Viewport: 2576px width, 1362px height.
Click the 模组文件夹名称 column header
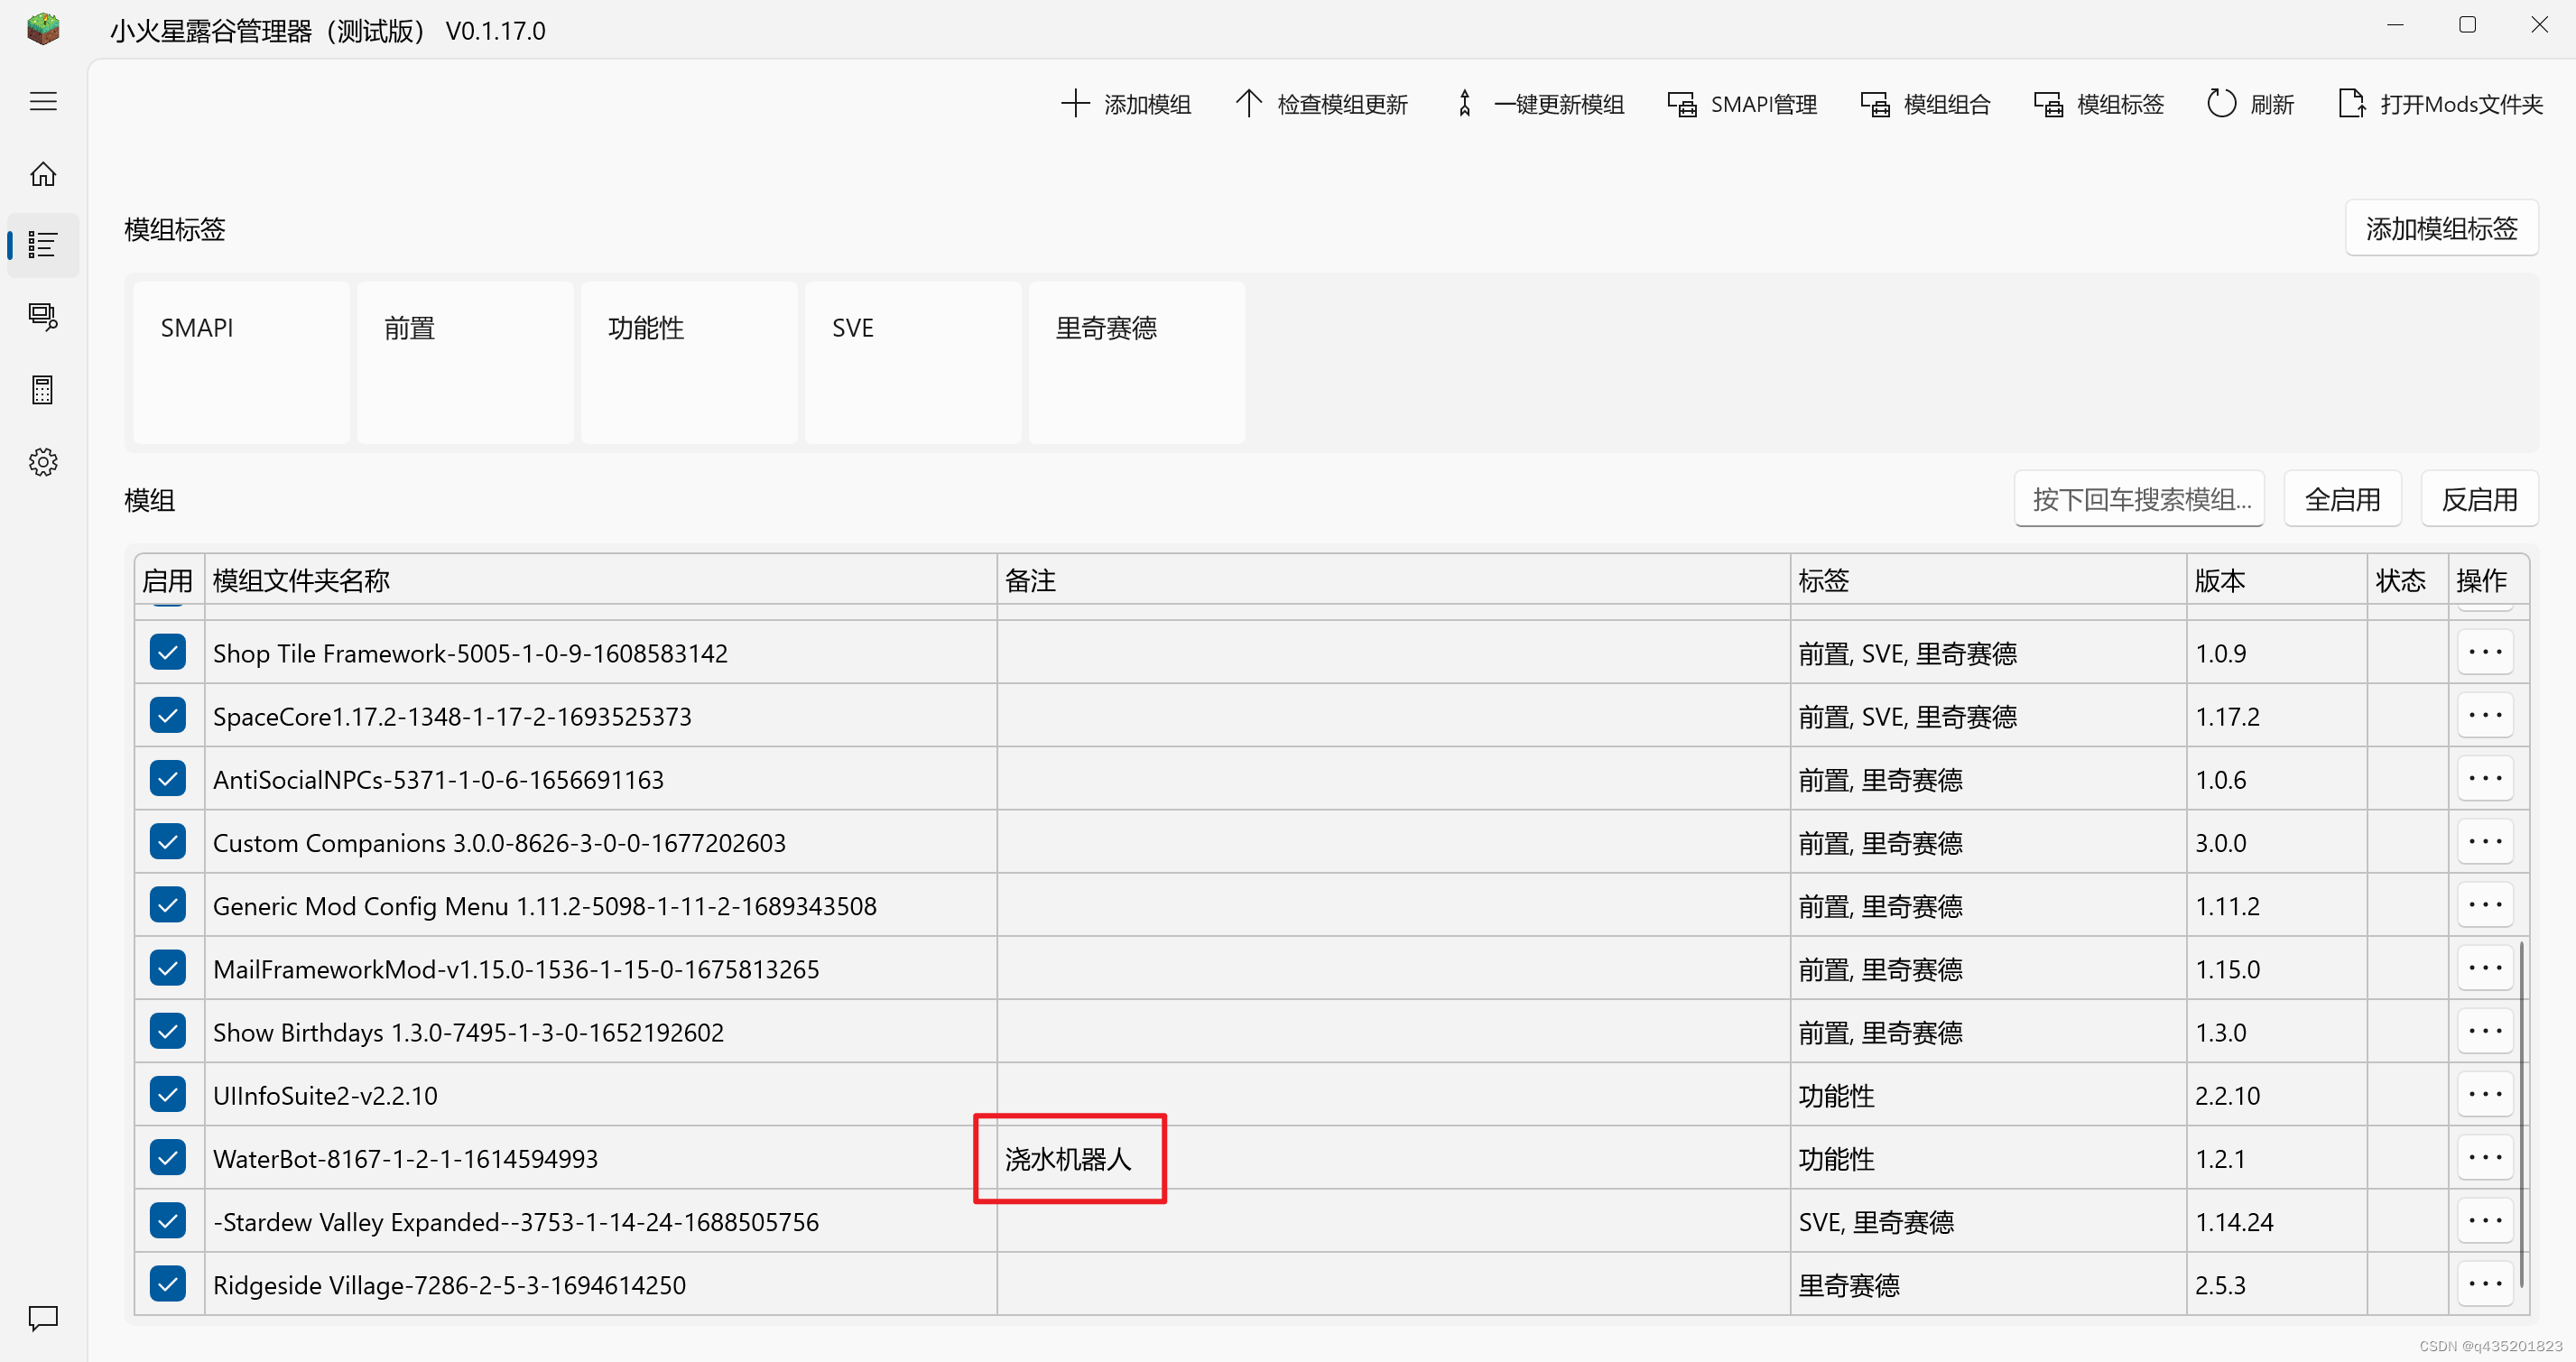[601, 580]
